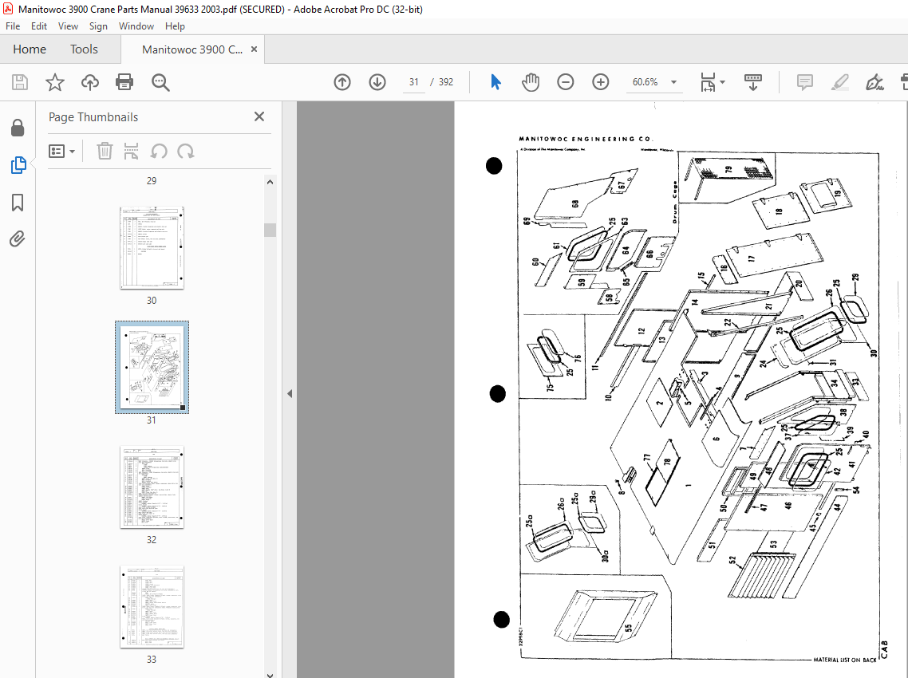Add the document to starred favorites
This screenshot has width=908, height=678.
pyautogui.click(x=55, y=82)
